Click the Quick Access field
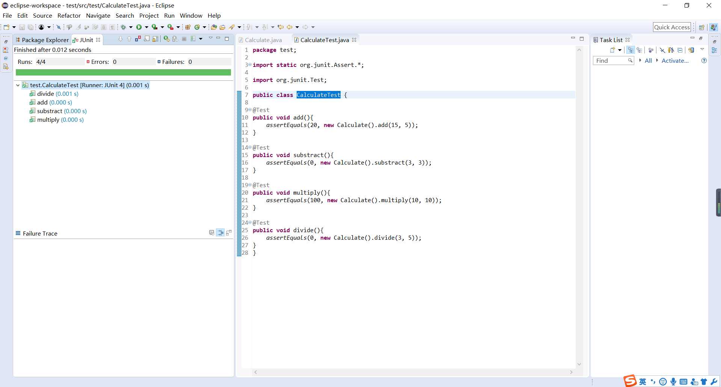Image resolution: width=721 pixels, height=387 pixels. 672,27
